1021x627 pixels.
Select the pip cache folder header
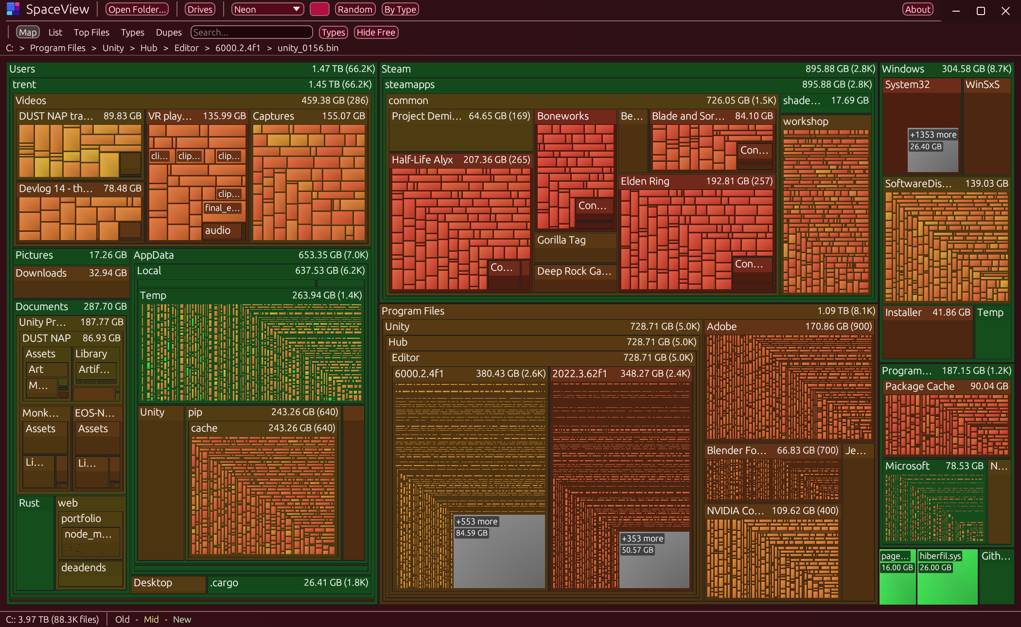coord(263,428)
